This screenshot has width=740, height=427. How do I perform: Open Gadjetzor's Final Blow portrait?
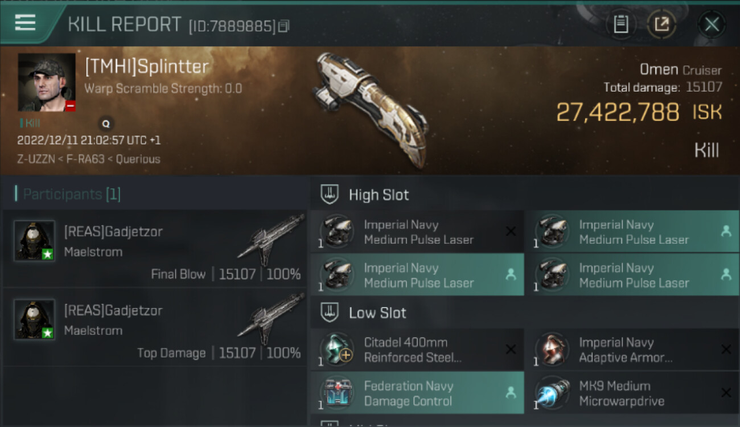(34, 240)
